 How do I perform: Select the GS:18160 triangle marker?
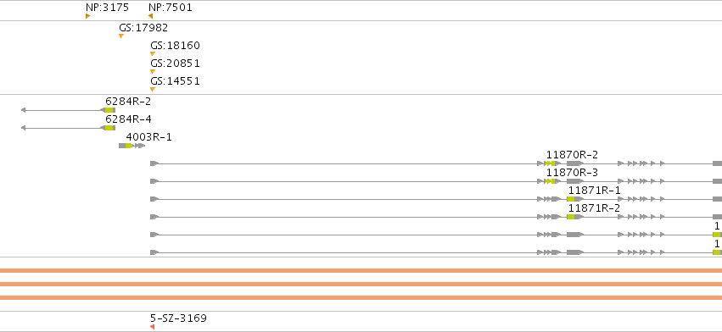click(x=153, y=54)
